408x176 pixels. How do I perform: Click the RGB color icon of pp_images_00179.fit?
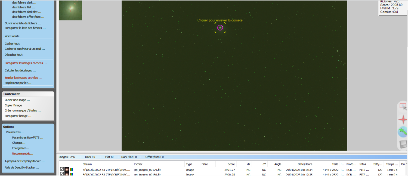(72, 170)
